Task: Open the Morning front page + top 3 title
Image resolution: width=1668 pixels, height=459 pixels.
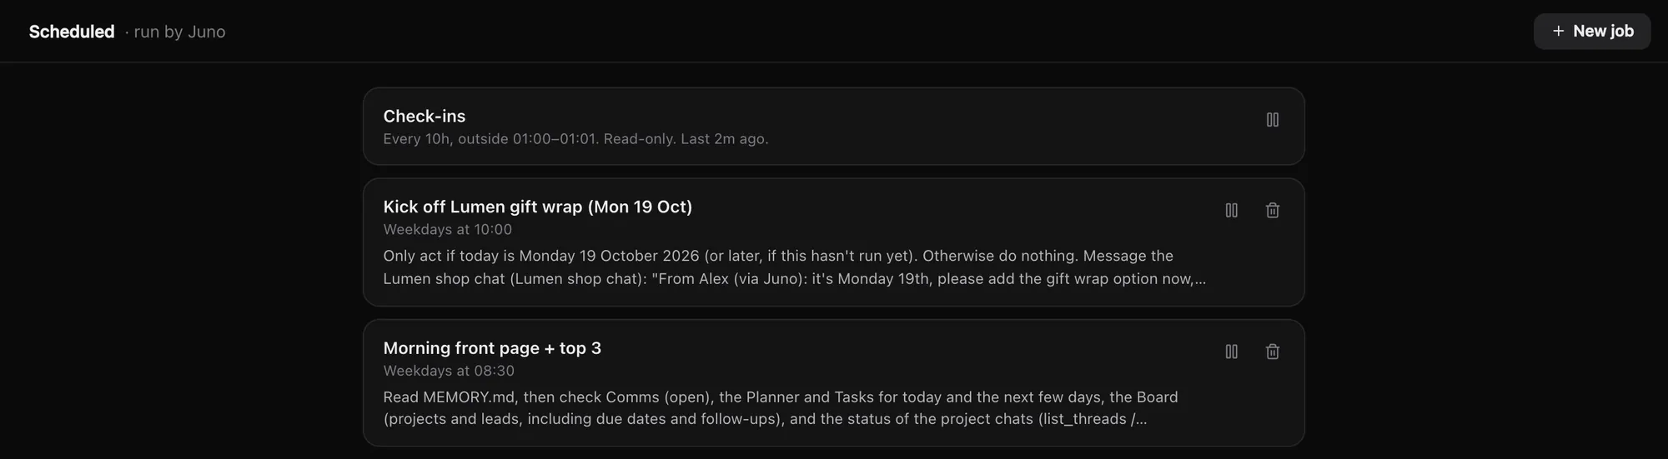Action: (x=492, y=348)
